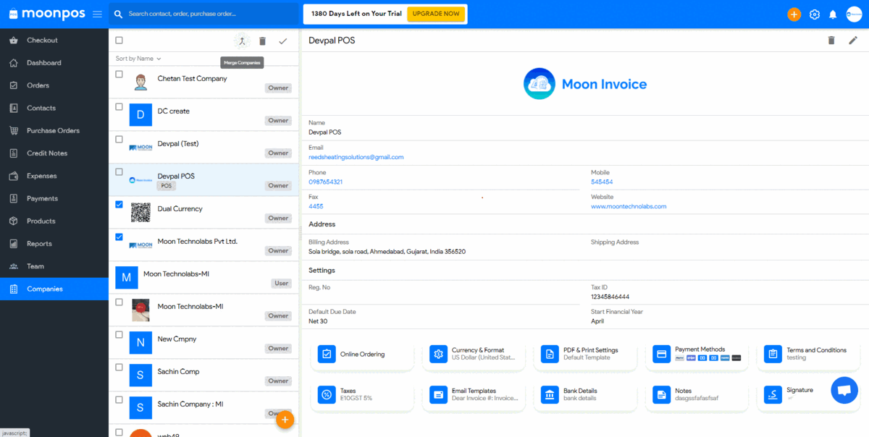Check the Chetan Test Company checkbox
Image resolution: width=869 pixels, height=437 pixels.
119,74
